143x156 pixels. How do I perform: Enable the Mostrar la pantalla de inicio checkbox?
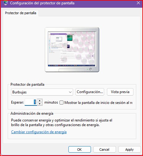point(61,102)
